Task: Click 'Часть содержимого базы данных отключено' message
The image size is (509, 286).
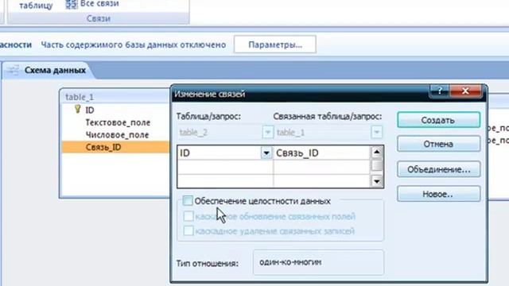Action: pyautogui.click(x=134, y=44)
